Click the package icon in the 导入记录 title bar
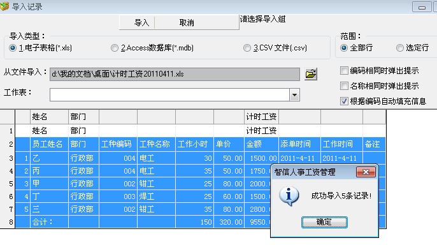Screen dimensions: 437x245 click(x=4, y=6)
